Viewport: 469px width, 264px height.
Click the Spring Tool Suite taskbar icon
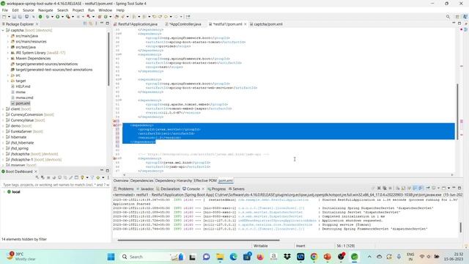click(355, 257)
